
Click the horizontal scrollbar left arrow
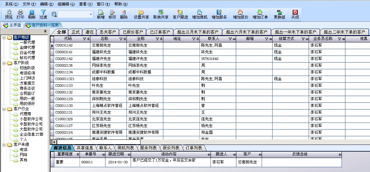point(54,142)
